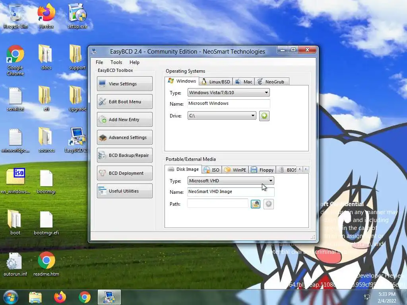
Task: Open the Edit Boot Menu section
Action: point(124,101)
